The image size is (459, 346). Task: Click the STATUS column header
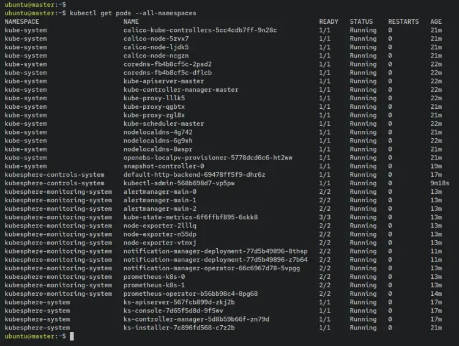click(361, 21)
